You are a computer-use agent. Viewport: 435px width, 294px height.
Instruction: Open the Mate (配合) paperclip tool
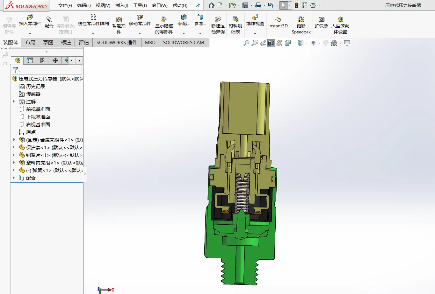point(49,22)
